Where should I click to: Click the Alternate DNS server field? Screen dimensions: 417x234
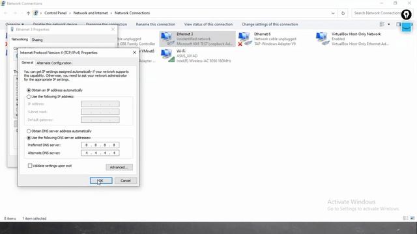coord(100,153)
